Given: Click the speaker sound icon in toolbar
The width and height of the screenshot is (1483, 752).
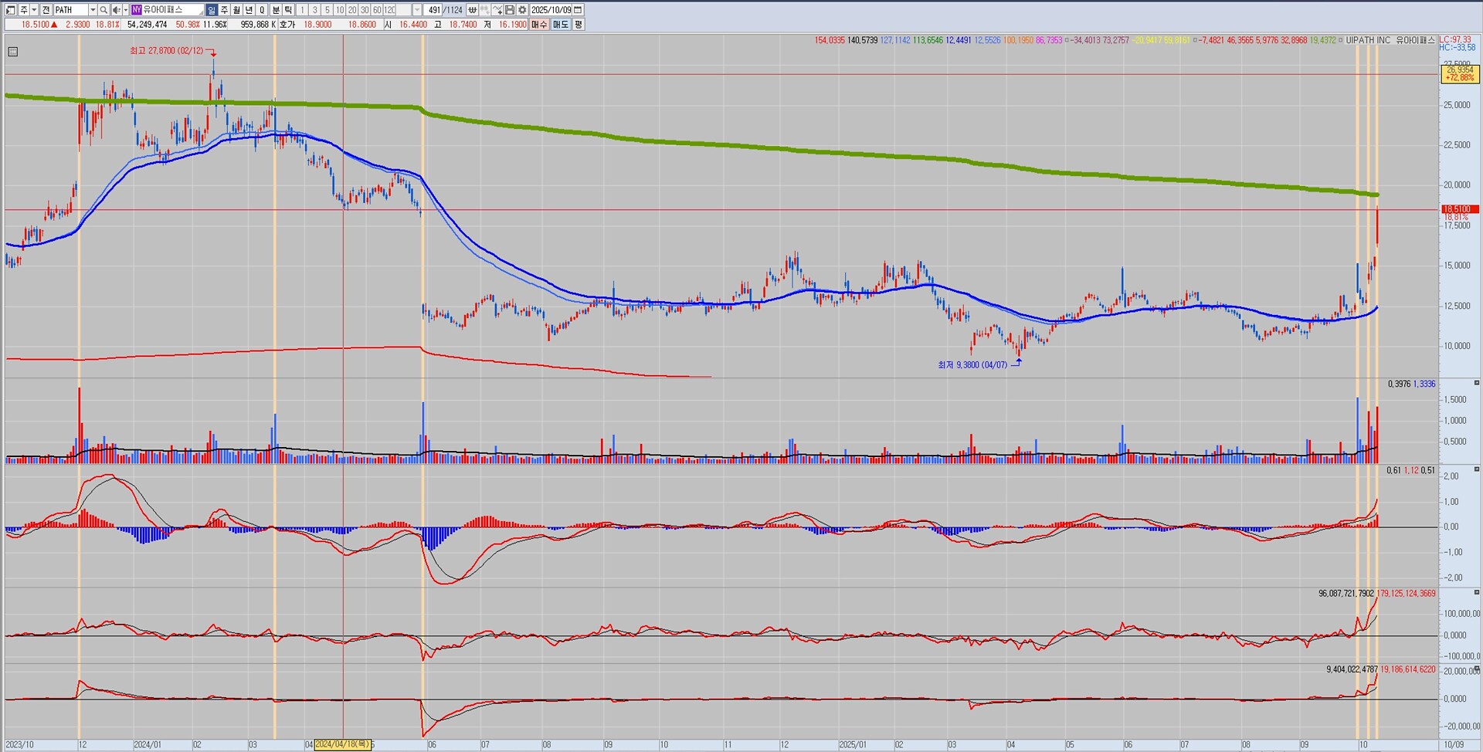Looking at the screenshot, I should [116, 10].
